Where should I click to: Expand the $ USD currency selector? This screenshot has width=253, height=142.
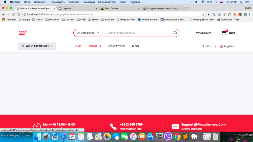[x=207, y=46]
